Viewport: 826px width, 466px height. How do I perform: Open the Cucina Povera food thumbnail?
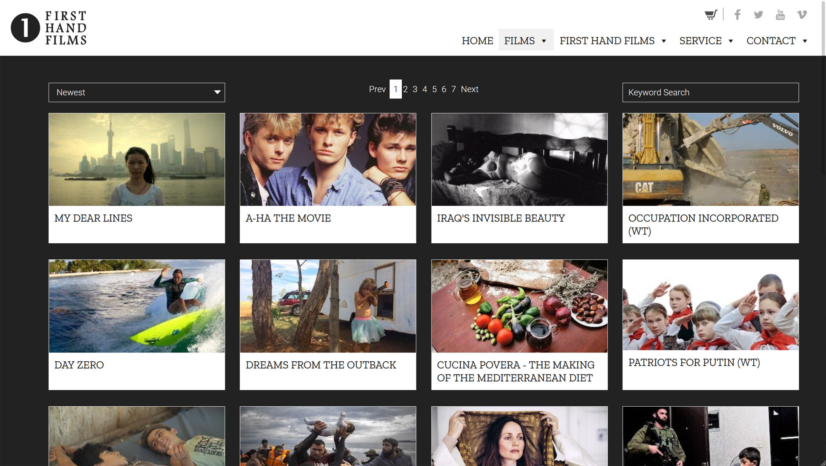coord(519,306)
